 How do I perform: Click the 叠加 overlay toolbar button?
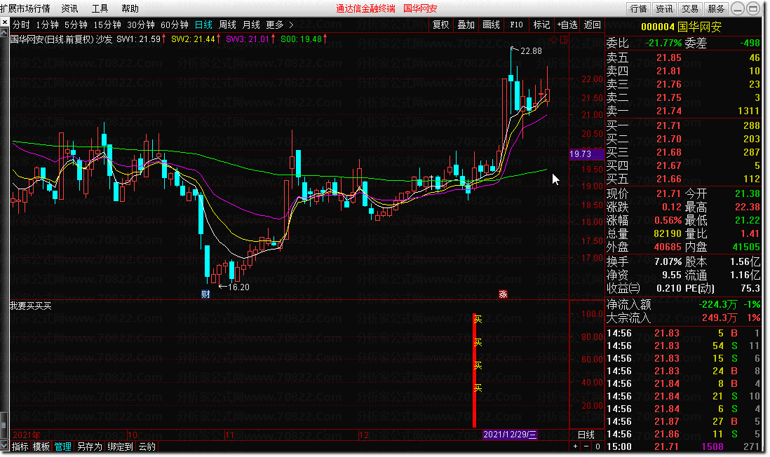tap(466, 25)
